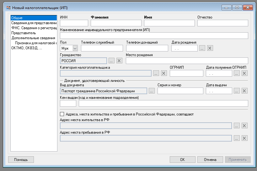Expand the Пол dropdown
The width and height of the screenshot is (257, 171).
click(x=75, y=48)
